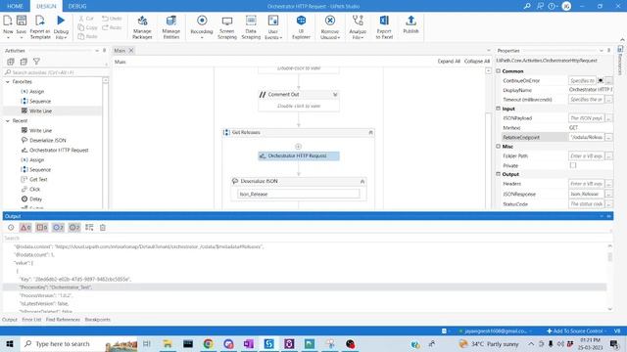
Task: Select the DESIGN ribbon tab
Action: coord(46,6)
